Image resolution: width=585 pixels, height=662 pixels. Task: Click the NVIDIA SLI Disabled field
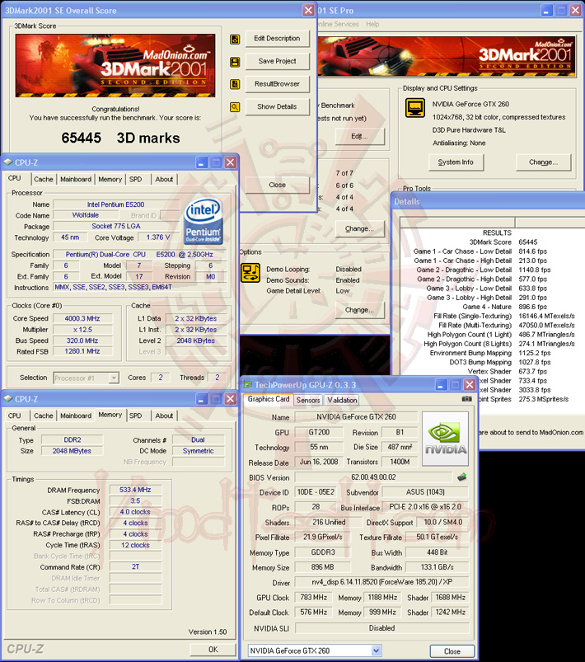pos(381,628)
